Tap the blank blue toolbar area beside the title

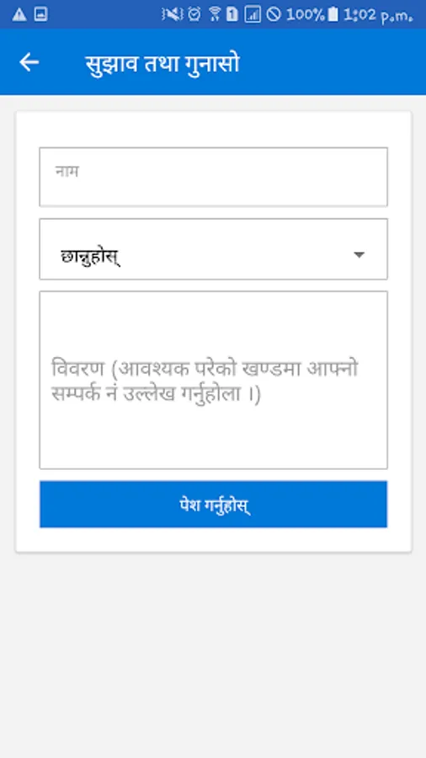333,61
